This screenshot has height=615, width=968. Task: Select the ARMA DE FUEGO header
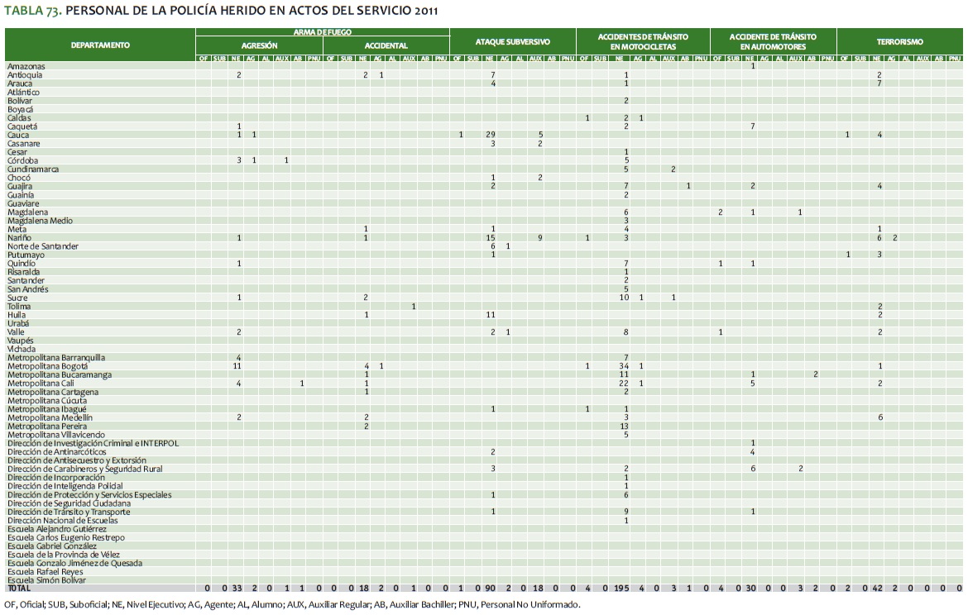tap(322, 31)
